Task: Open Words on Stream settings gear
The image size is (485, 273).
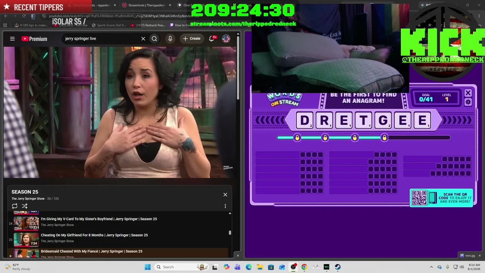Action: tap(468, 102)
